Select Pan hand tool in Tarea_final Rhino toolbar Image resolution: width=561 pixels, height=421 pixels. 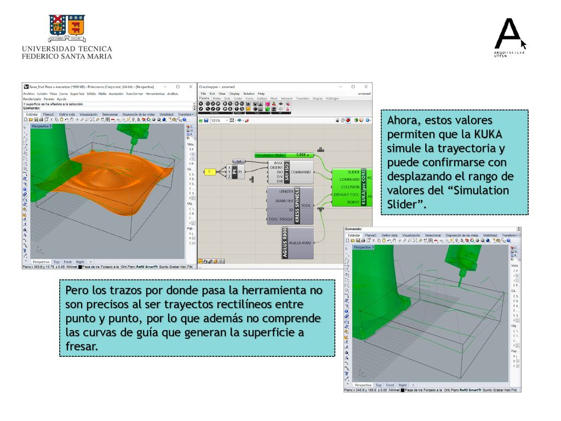tap(72, 120)
